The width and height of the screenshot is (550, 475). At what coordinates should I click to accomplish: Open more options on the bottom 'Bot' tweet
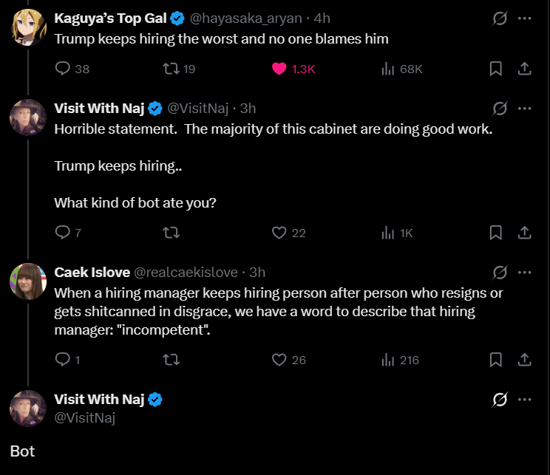pyautogui.click(x=525, y=400)
